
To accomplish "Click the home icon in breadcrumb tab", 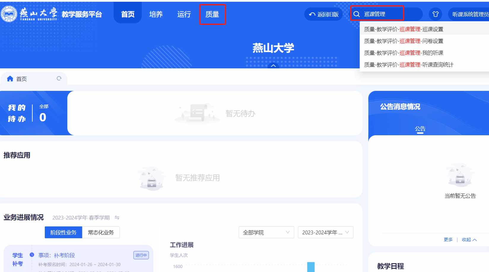I will point(10,79).
